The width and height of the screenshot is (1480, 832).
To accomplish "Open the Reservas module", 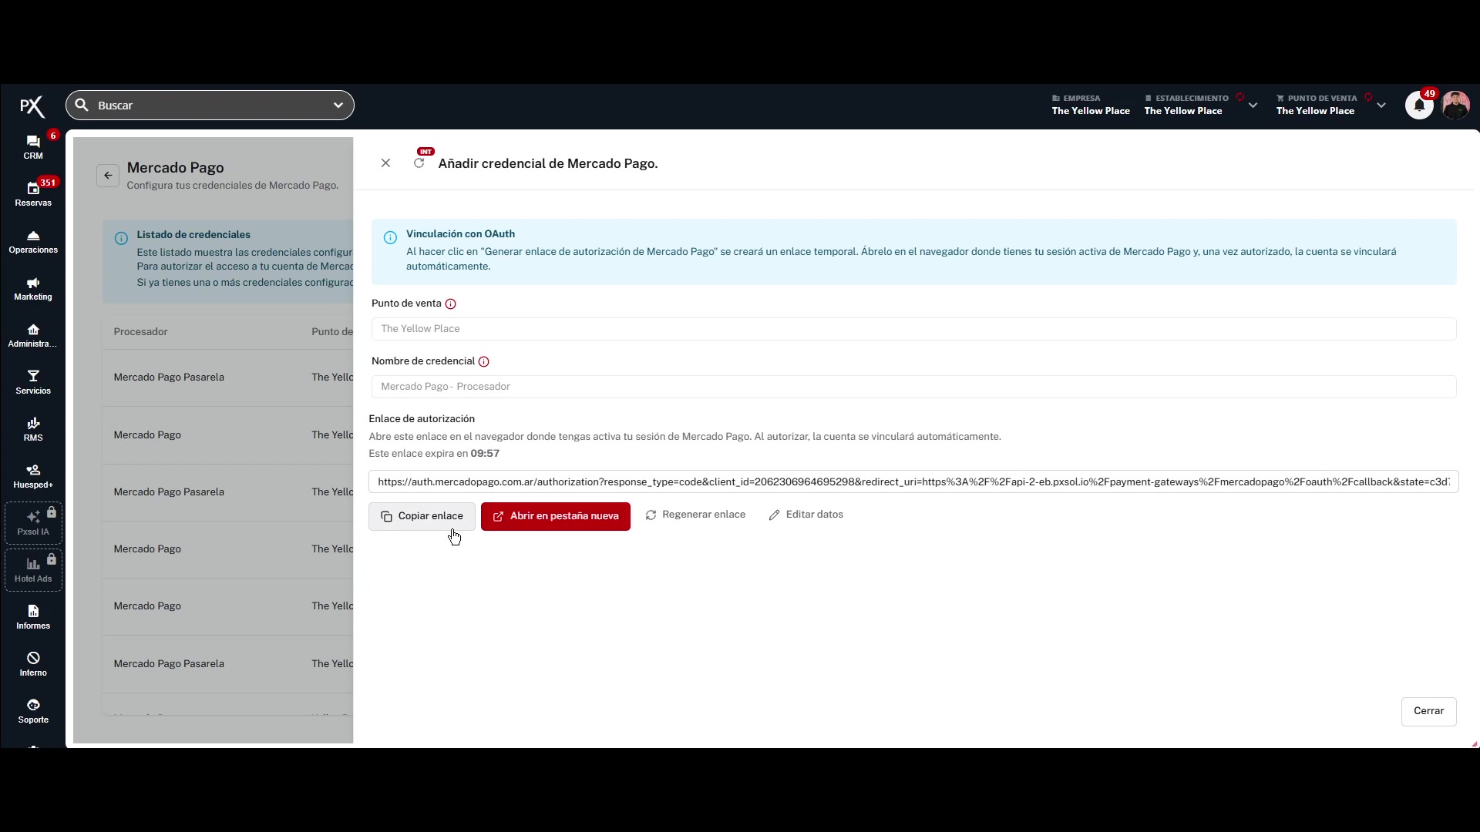I will click(x=33, y=194).
